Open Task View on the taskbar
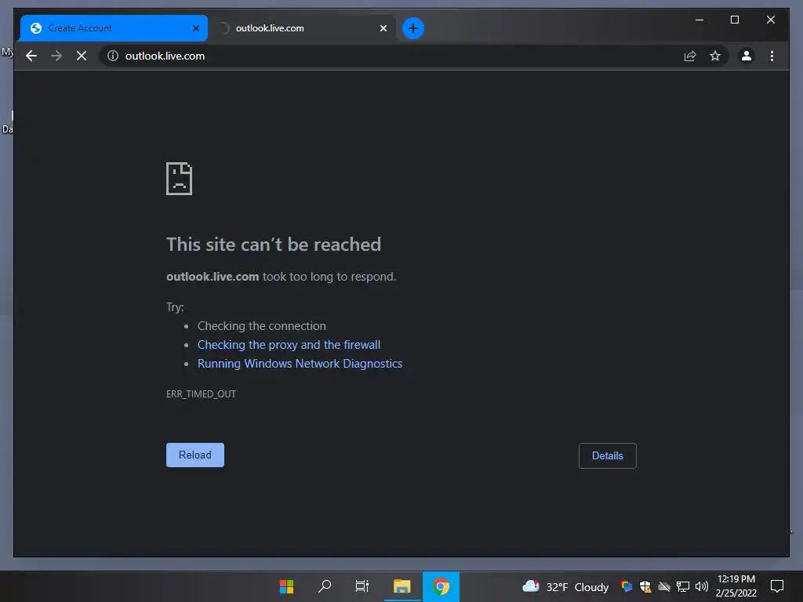Screen dimensions: 803x602 (x=362, y=586)
